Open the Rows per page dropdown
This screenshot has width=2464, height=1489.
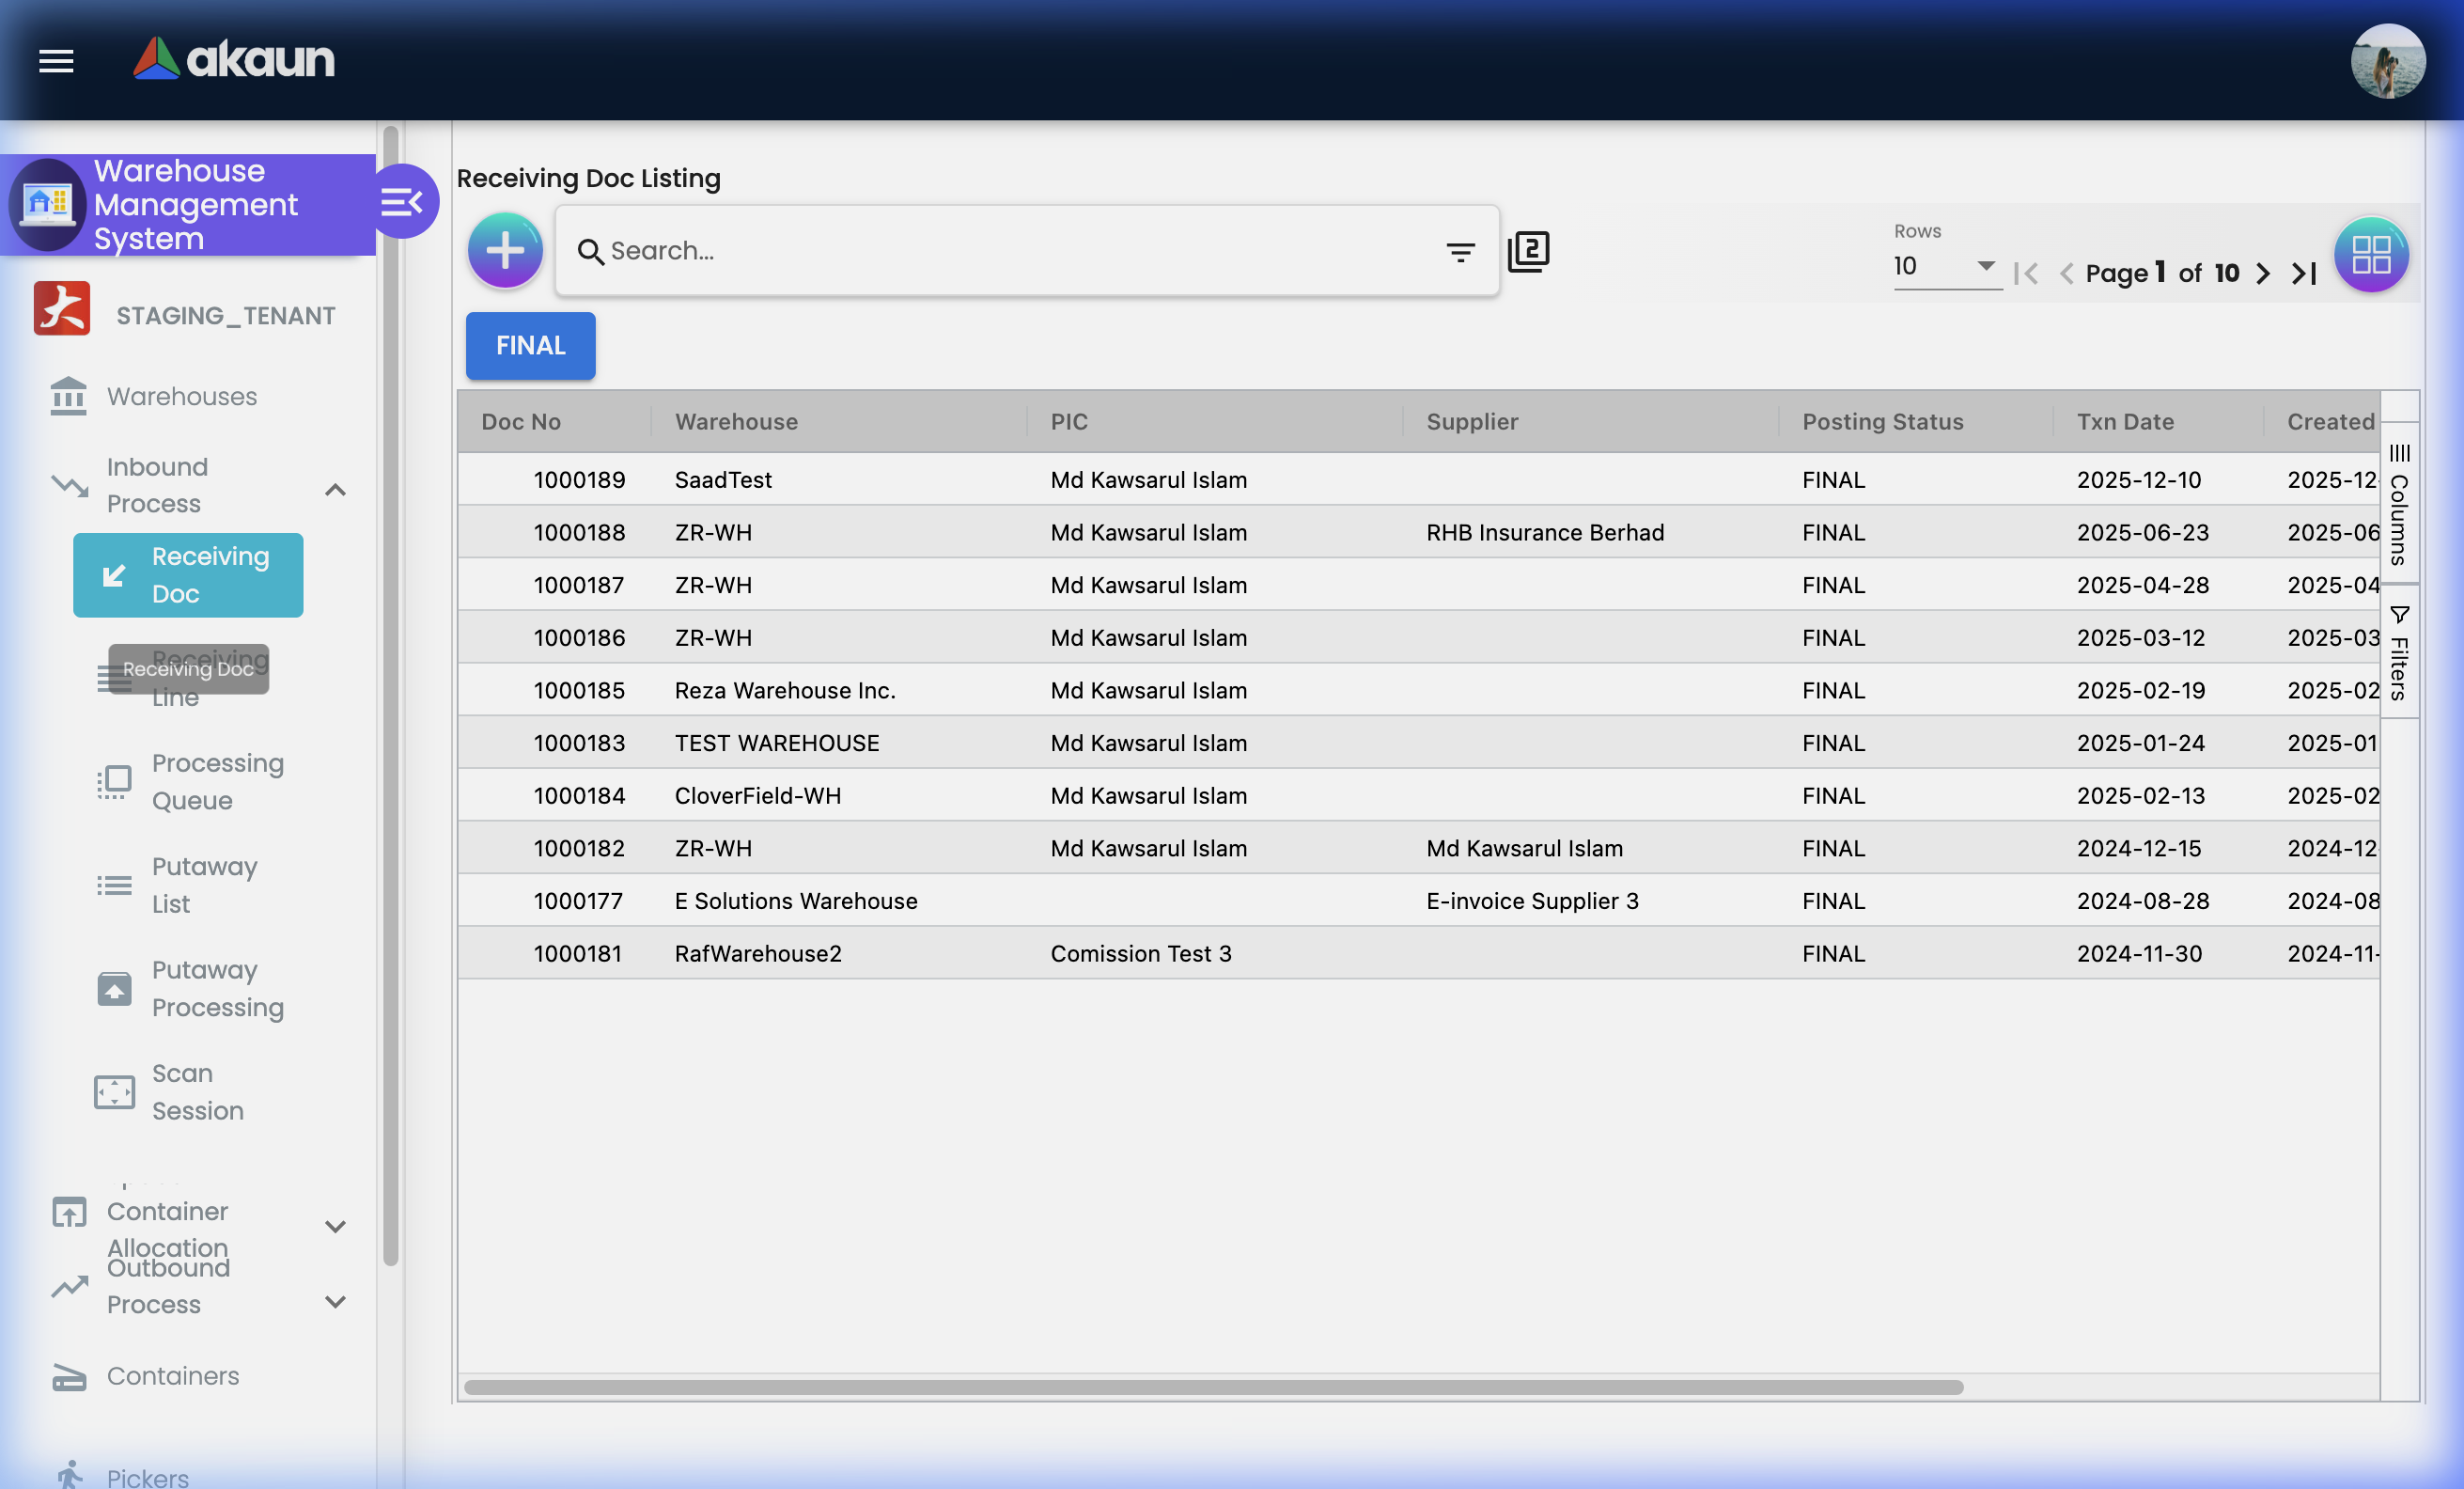pos(1944,268)
